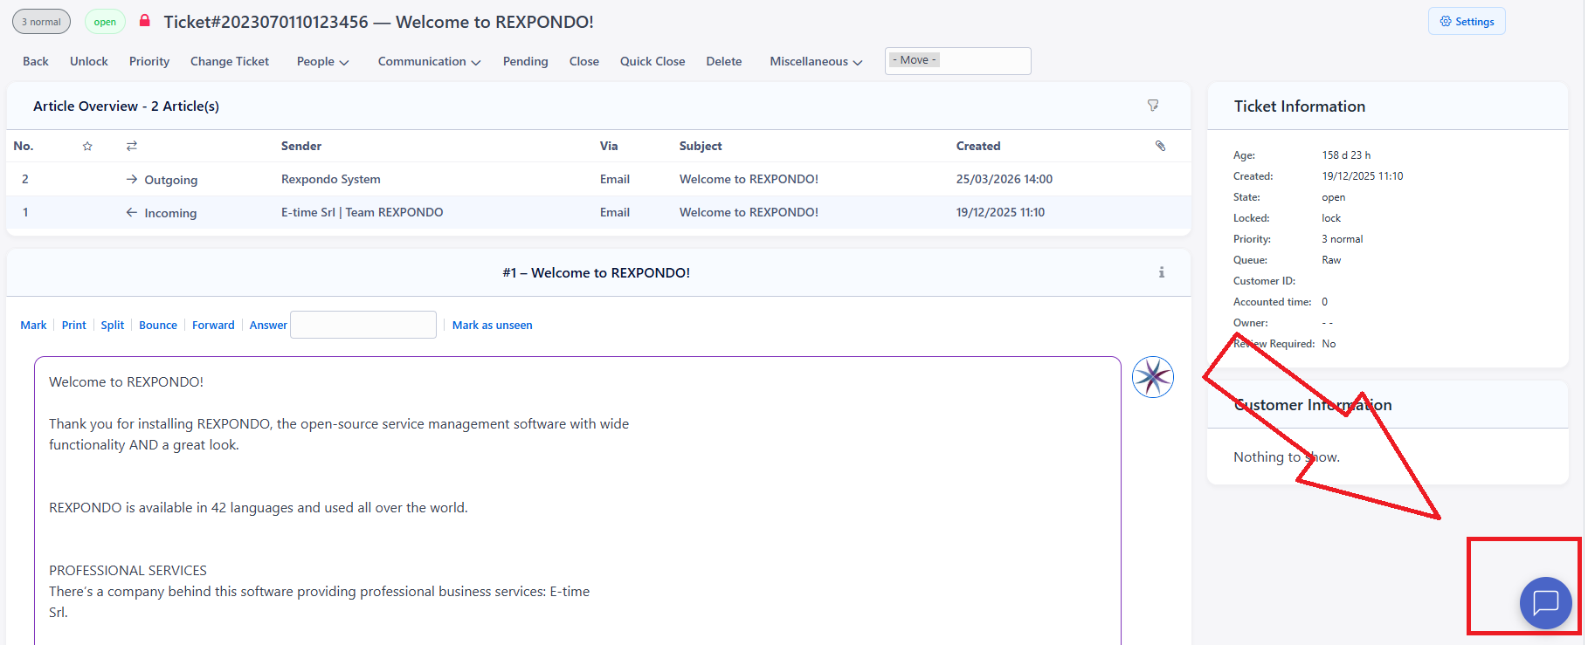Click the red ticket lock icon

[x=145, y=20]
